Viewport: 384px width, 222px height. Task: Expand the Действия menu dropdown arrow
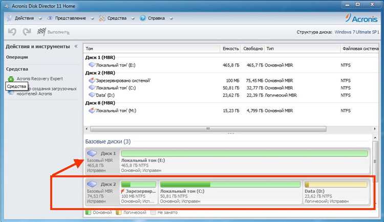tap(40, 18)
